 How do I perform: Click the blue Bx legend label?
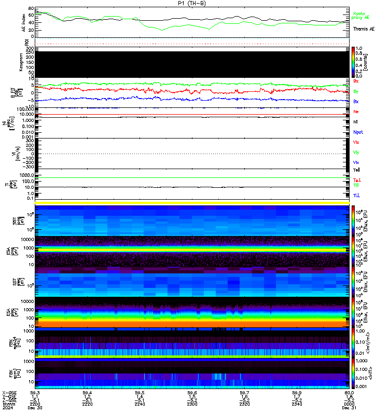pyautogui.click(x=356, y=101)
